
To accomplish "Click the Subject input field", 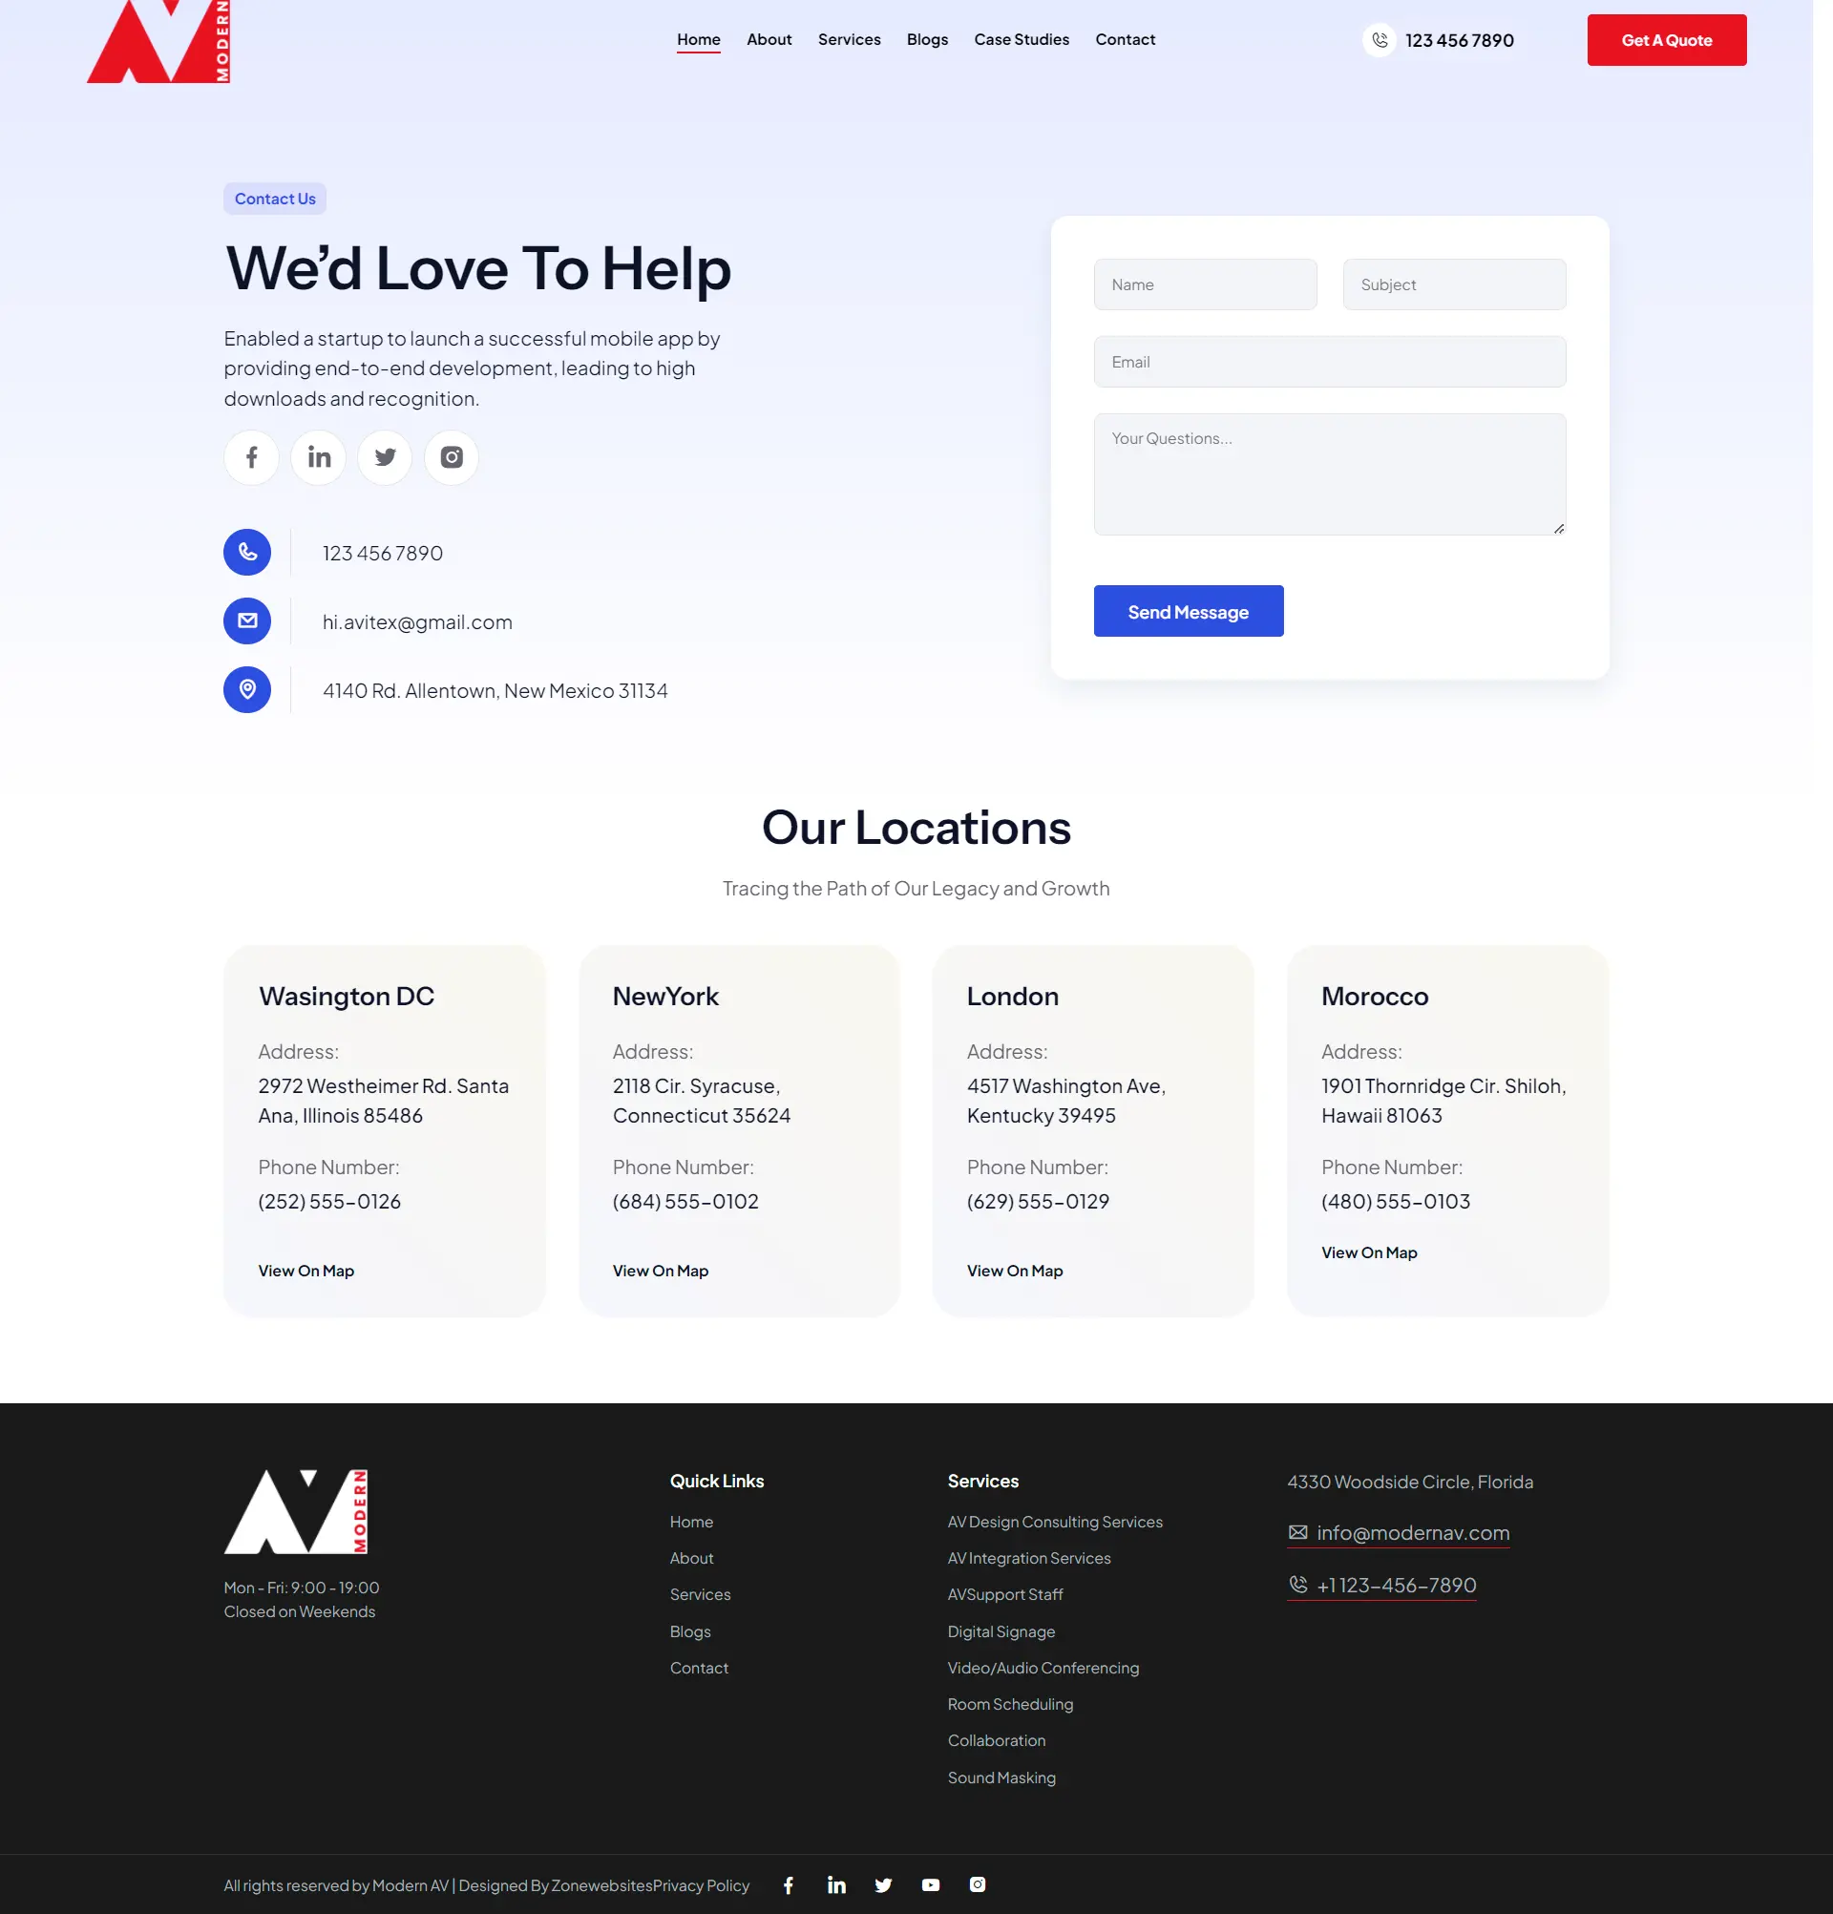I will pos(1454,284).
